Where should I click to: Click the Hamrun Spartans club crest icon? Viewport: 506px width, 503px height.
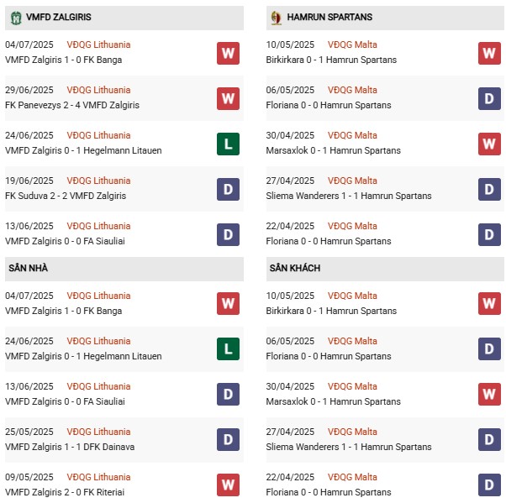(x=275, y=17)
